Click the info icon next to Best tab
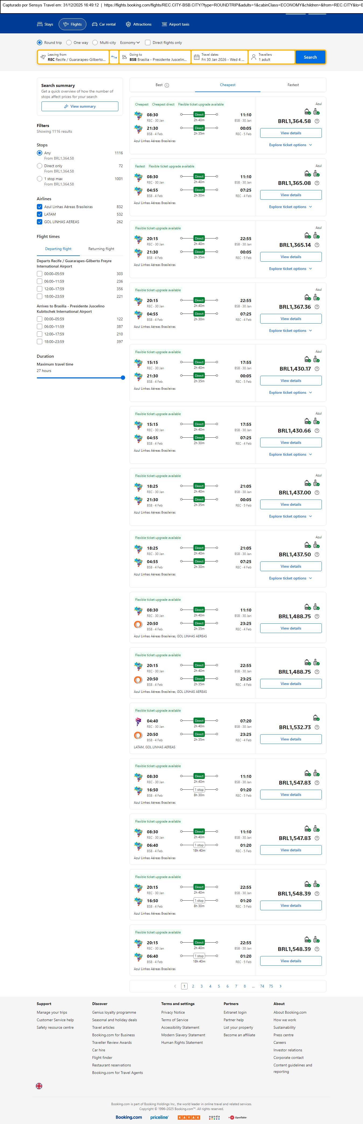363x1124 pixels. (x=167, y=86)
